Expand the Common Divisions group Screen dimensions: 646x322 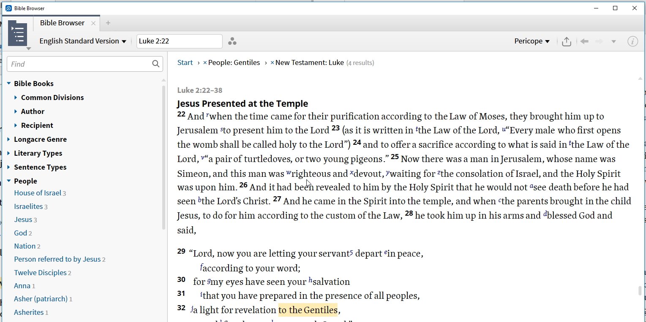pos(16,97)
